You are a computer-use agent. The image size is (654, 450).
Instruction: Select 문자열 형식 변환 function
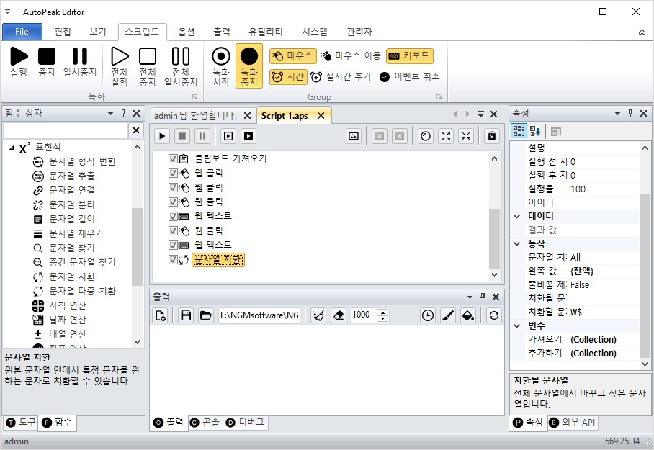tap(82, 162)
